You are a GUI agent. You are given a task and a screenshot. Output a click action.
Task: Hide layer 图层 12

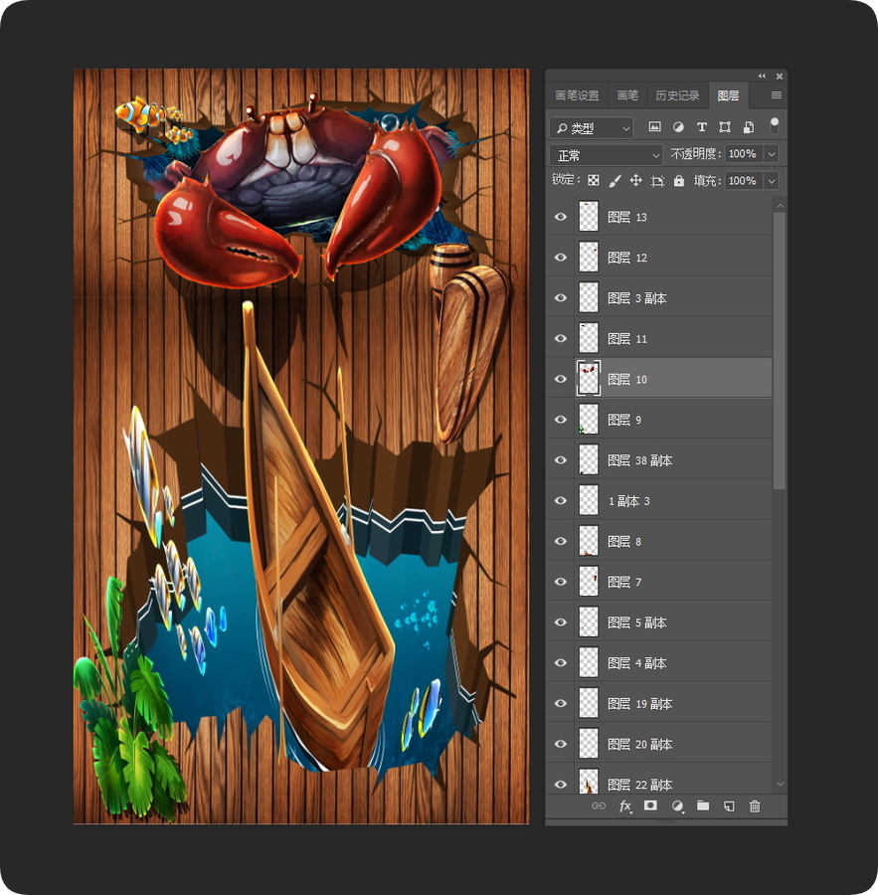tap(561, 258)
